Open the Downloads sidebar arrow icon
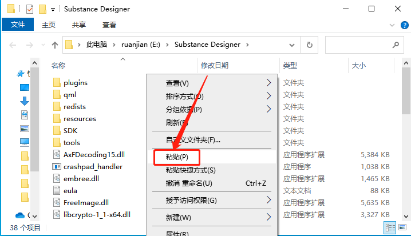Image resolution: width=411 pixels, height=236 pixels. [25, 101]
